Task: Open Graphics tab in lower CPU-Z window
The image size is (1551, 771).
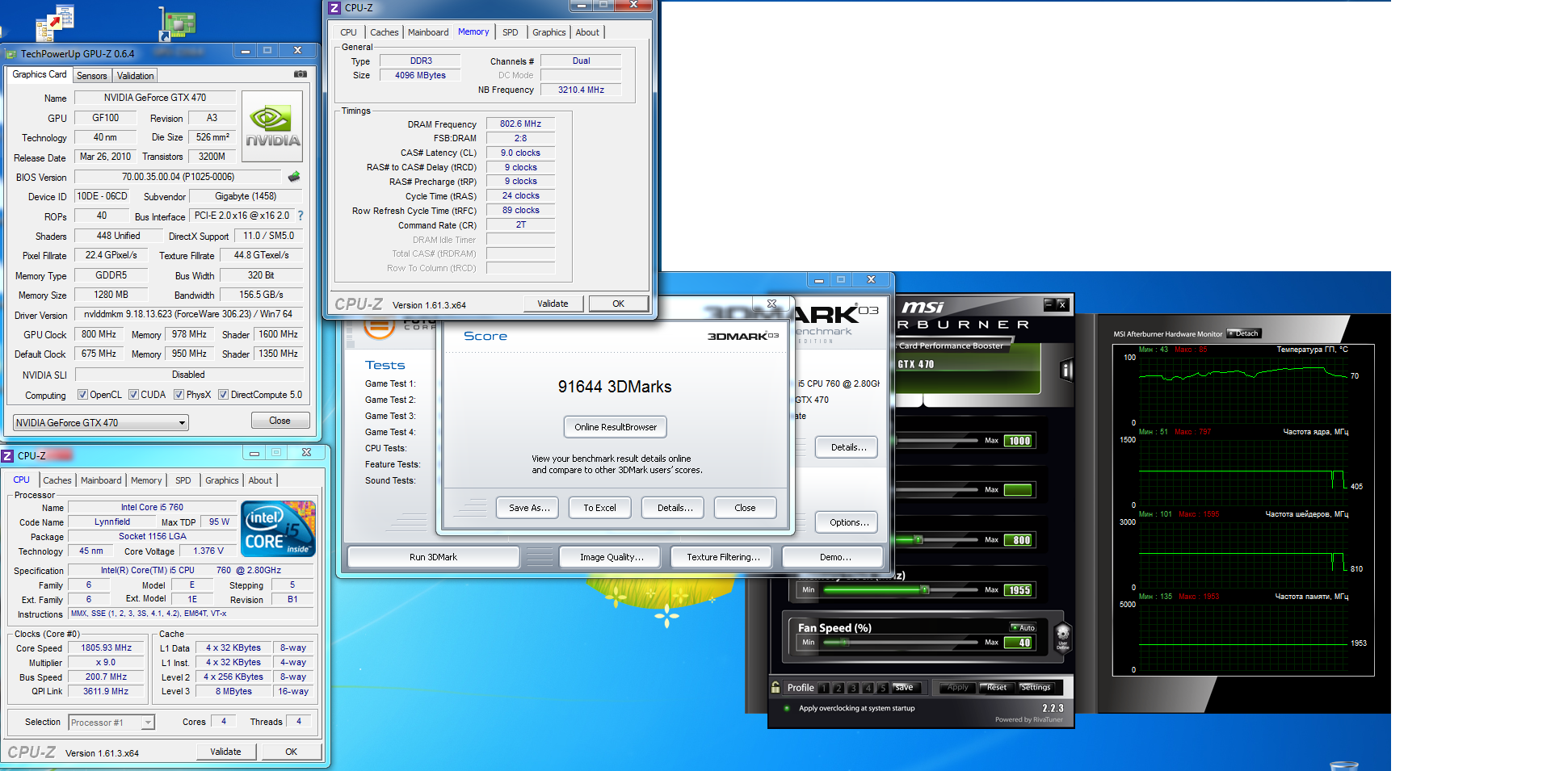Action: 222,480
